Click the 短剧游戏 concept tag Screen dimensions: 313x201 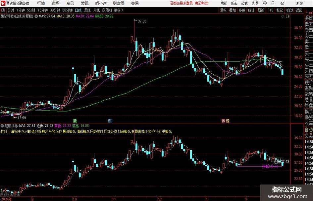tap(138, 131)
